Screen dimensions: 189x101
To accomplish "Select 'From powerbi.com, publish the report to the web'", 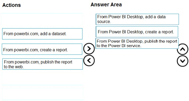I will click(x=43, y=64).
